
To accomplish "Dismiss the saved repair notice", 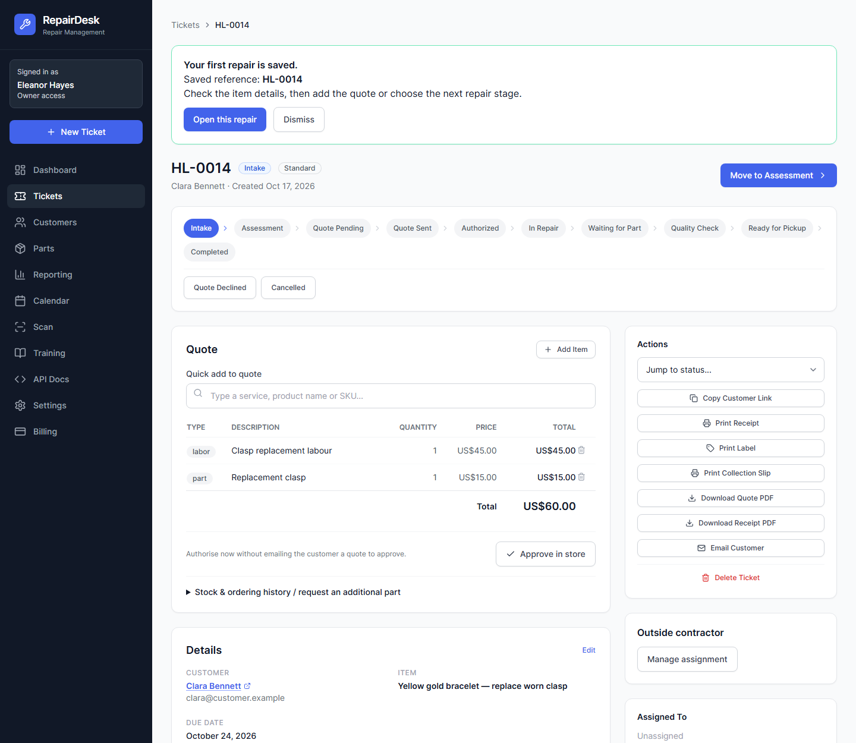I will (x=299, y=119).
